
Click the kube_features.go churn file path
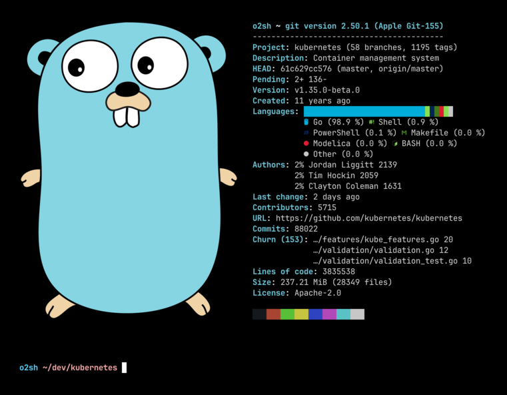[x=377, y=240]
